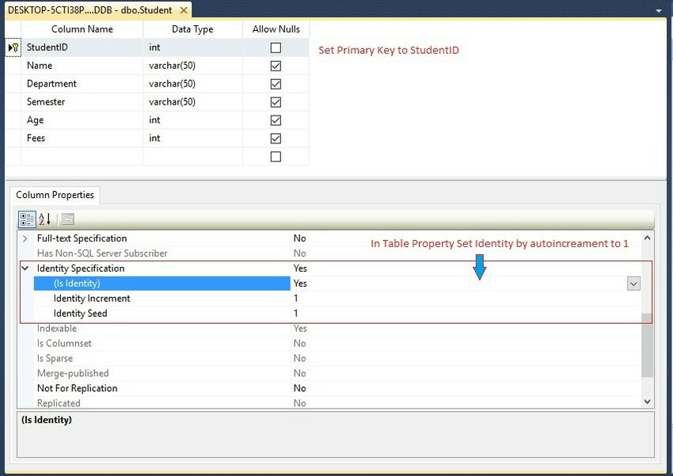Expand the Full-text Specification node
This screenshot has height=476, width=673.
(25, 238)
